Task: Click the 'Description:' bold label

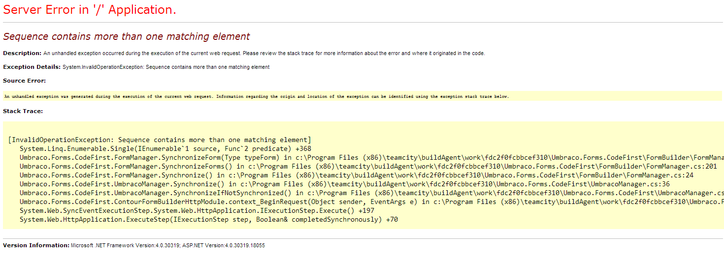Action: 22,53
